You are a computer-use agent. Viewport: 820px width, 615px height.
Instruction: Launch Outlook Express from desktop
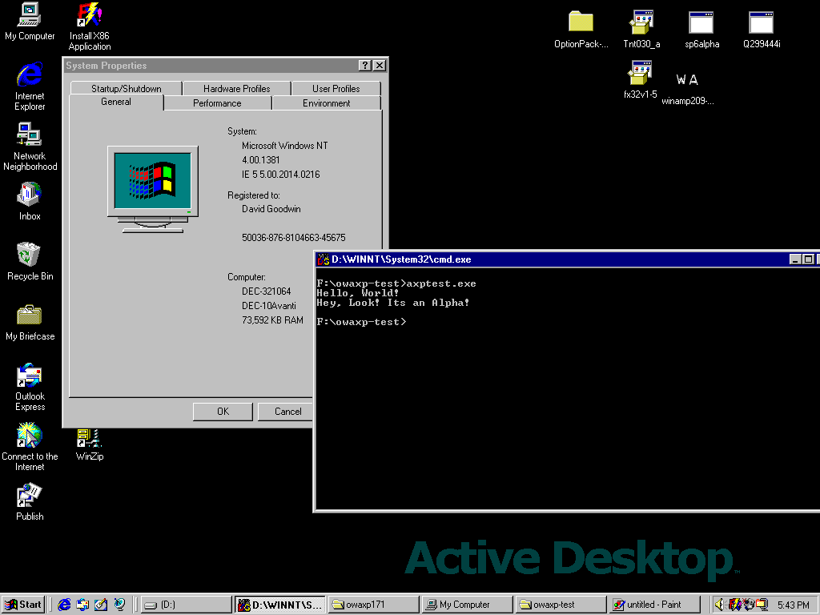tap(30, 387)
